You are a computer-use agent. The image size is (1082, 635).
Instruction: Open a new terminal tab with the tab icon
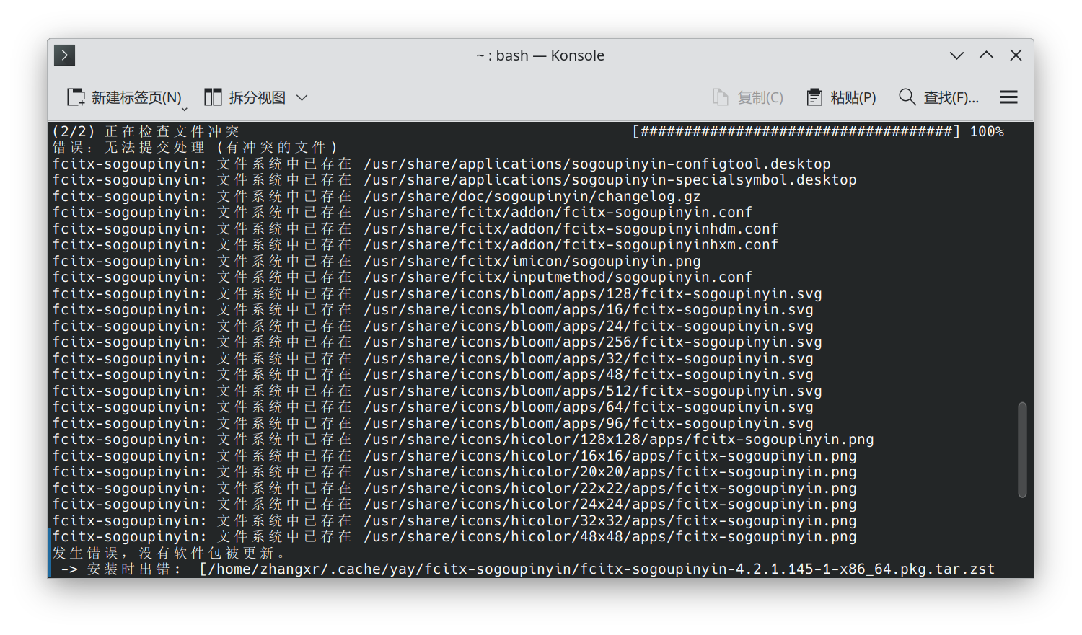(76, 97)
